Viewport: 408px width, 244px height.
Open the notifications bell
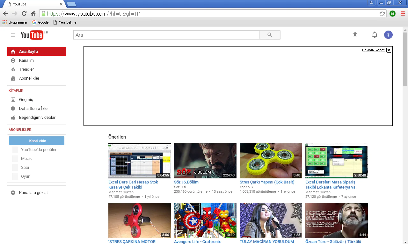pyautogui.click(x=375, y=35)
